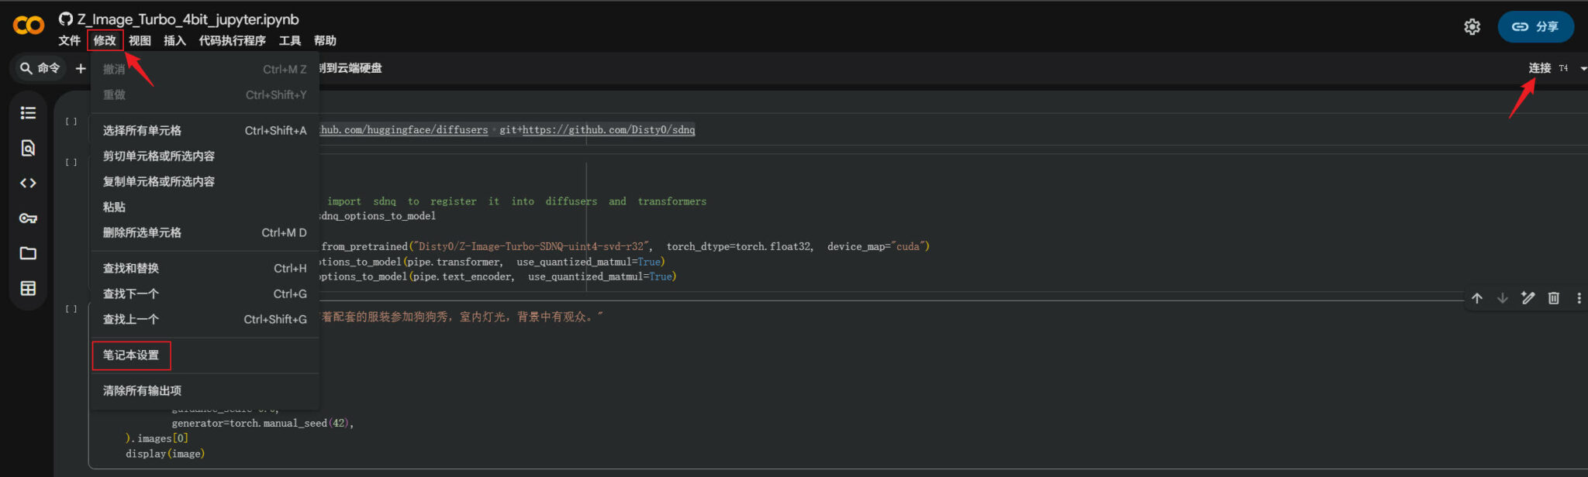Viewport: 1588px width, 477px height.
Task: Select 笔记本设置 from the menu
Action: pyautogui.click(x=131, y=355)
